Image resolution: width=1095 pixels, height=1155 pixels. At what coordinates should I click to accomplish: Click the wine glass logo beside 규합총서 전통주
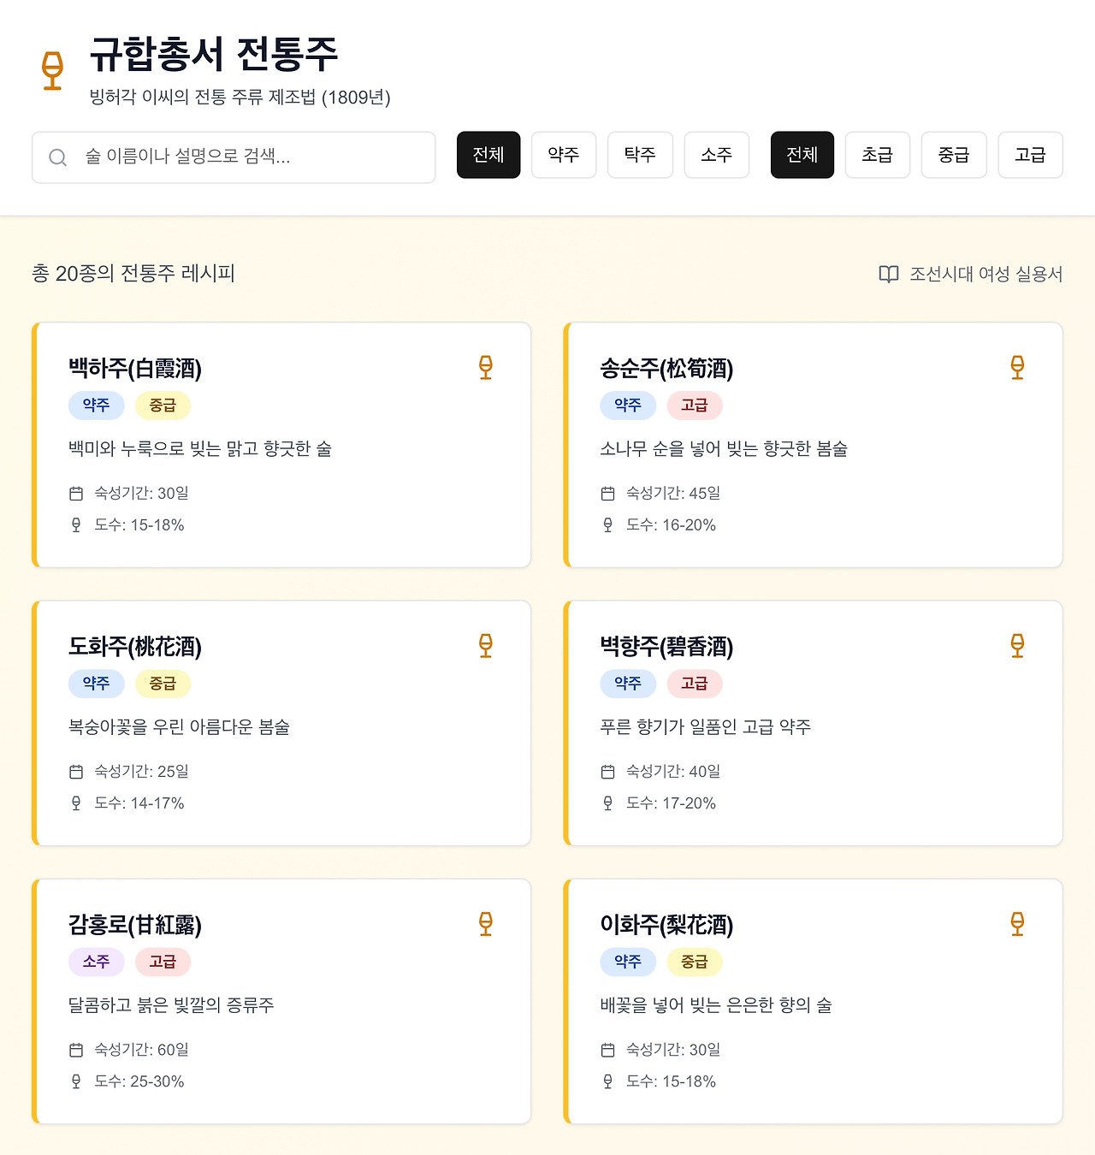[53, 71]
